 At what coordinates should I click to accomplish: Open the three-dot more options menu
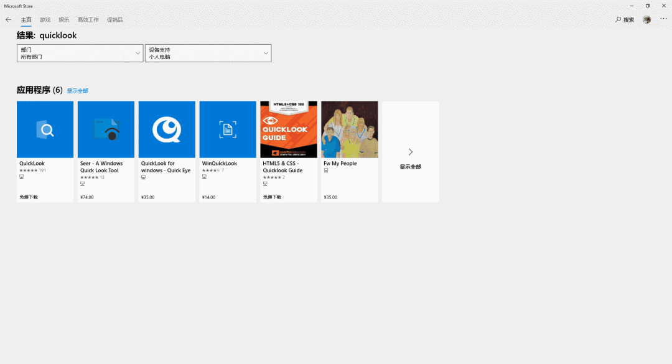pyautogui.click(x=663, y=19)
